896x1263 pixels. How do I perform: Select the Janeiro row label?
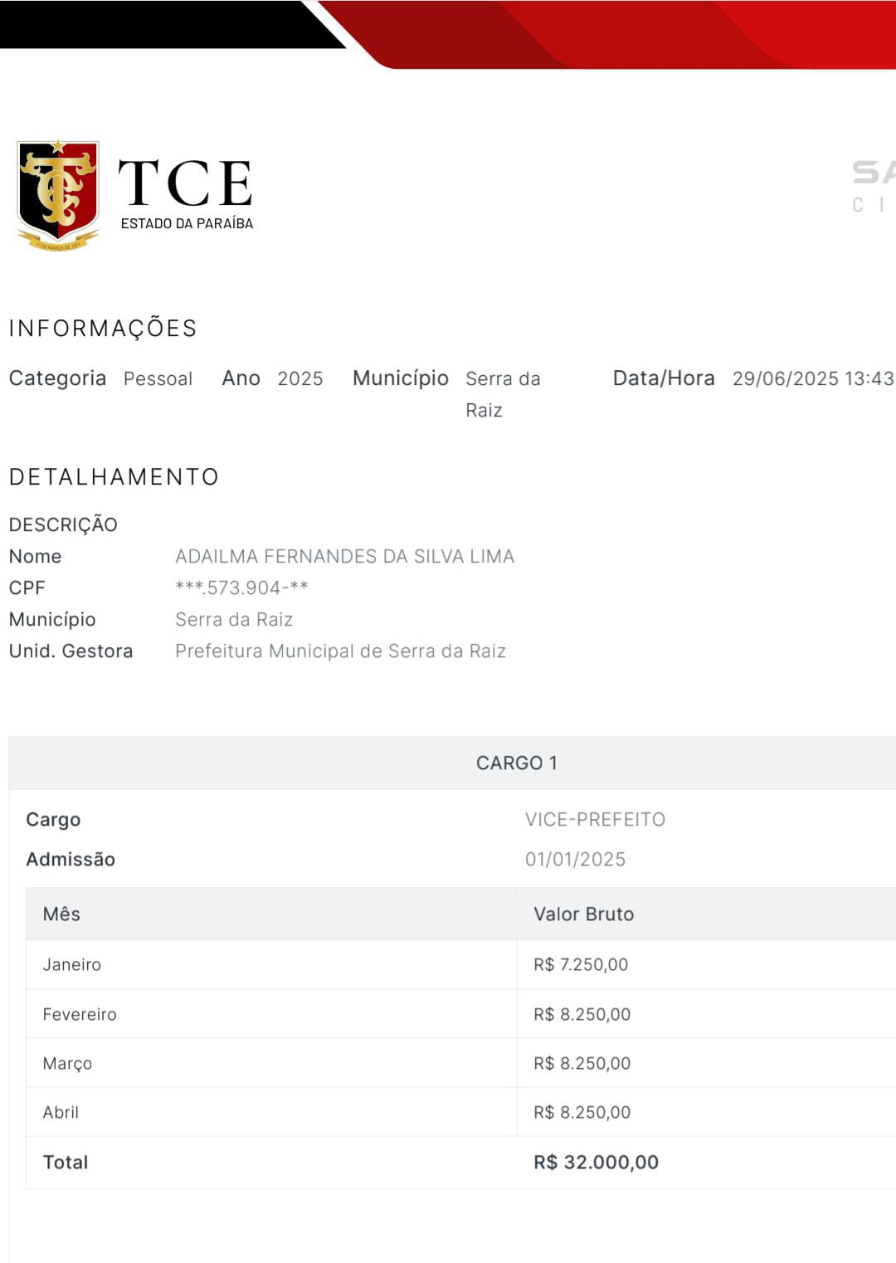pyautogui.click(x=72, y=964)
